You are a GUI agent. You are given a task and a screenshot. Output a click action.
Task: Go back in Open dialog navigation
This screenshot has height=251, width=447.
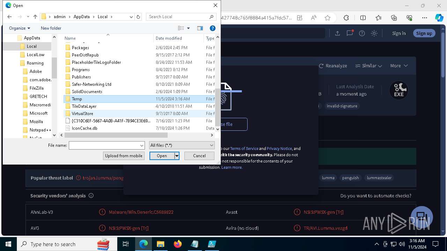[x=9, y=17]
